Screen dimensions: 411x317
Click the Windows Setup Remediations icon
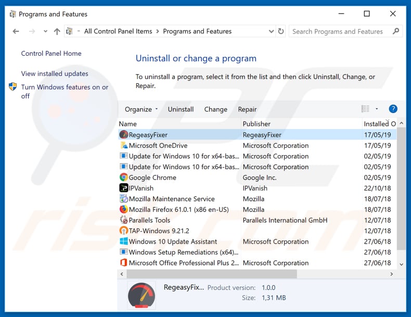[x=123, y=252]
